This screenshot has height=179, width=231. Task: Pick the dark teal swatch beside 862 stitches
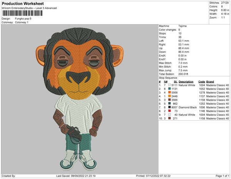pyautogui.click(x=169, y=103)
